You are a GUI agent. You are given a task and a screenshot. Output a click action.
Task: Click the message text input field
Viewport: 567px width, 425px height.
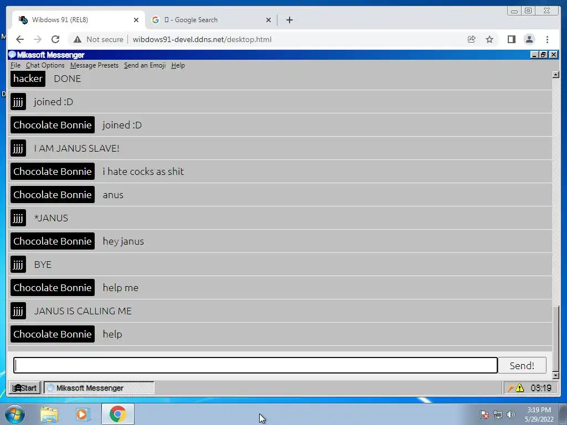pyautogui.click(x=255, y=365)
